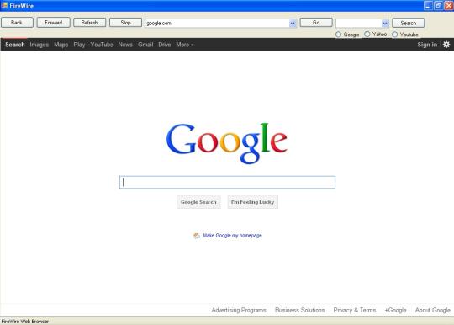Select the Youtube radio button
The width and height of the screenshot is (454, 325).
point(394,35)
